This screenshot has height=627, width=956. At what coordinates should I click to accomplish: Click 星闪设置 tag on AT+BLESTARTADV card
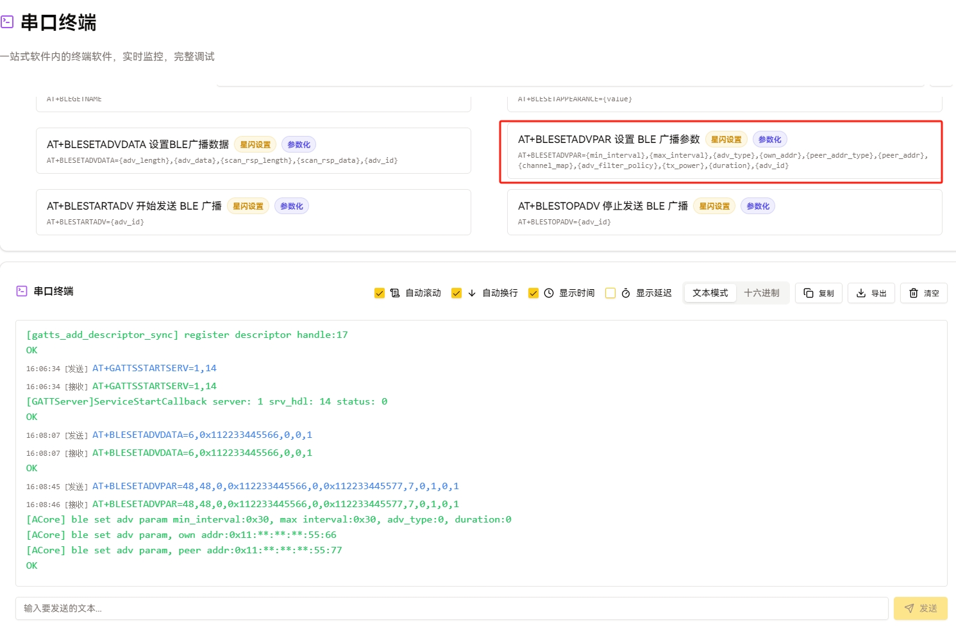[x=248, y=206]
